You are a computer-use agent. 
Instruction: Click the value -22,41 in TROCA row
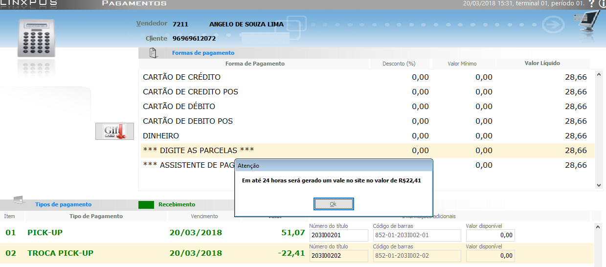pyautogui.click(x=291, y=253)
